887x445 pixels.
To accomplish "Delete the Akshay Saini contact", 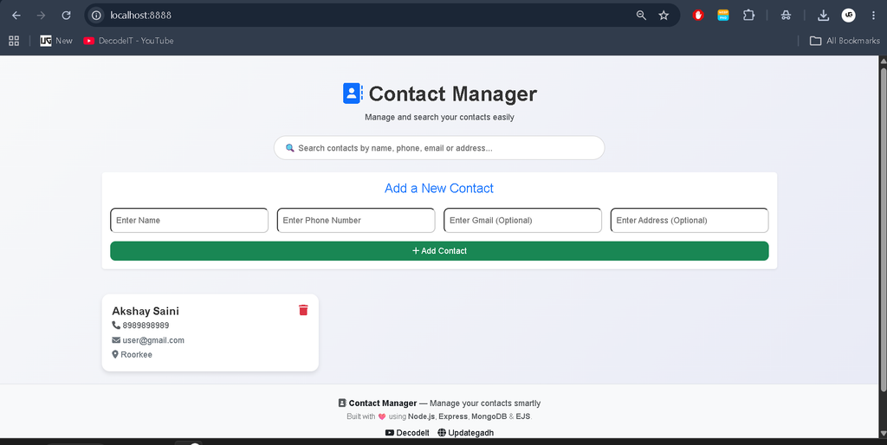I will [x=303, y=310].
